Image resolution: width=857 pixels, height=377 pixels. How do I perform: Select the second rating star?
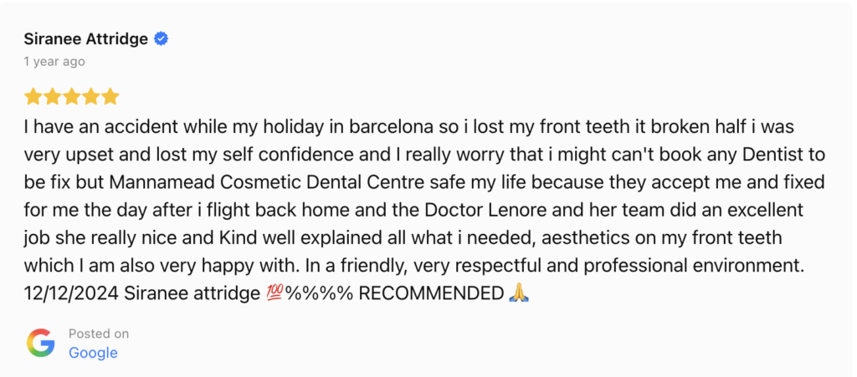pos(52,97)
